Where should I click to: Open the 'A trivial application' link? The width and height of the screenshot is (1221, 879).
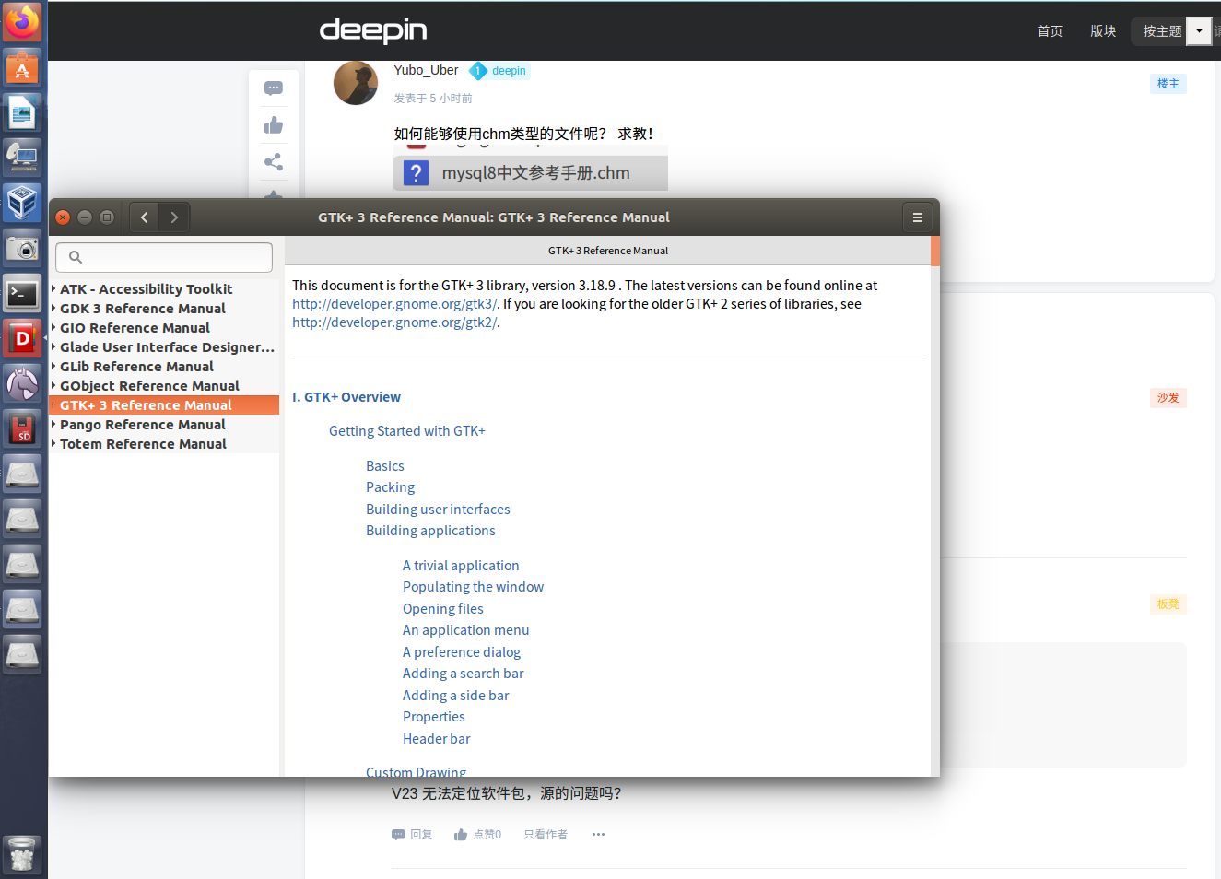[461, 565]
